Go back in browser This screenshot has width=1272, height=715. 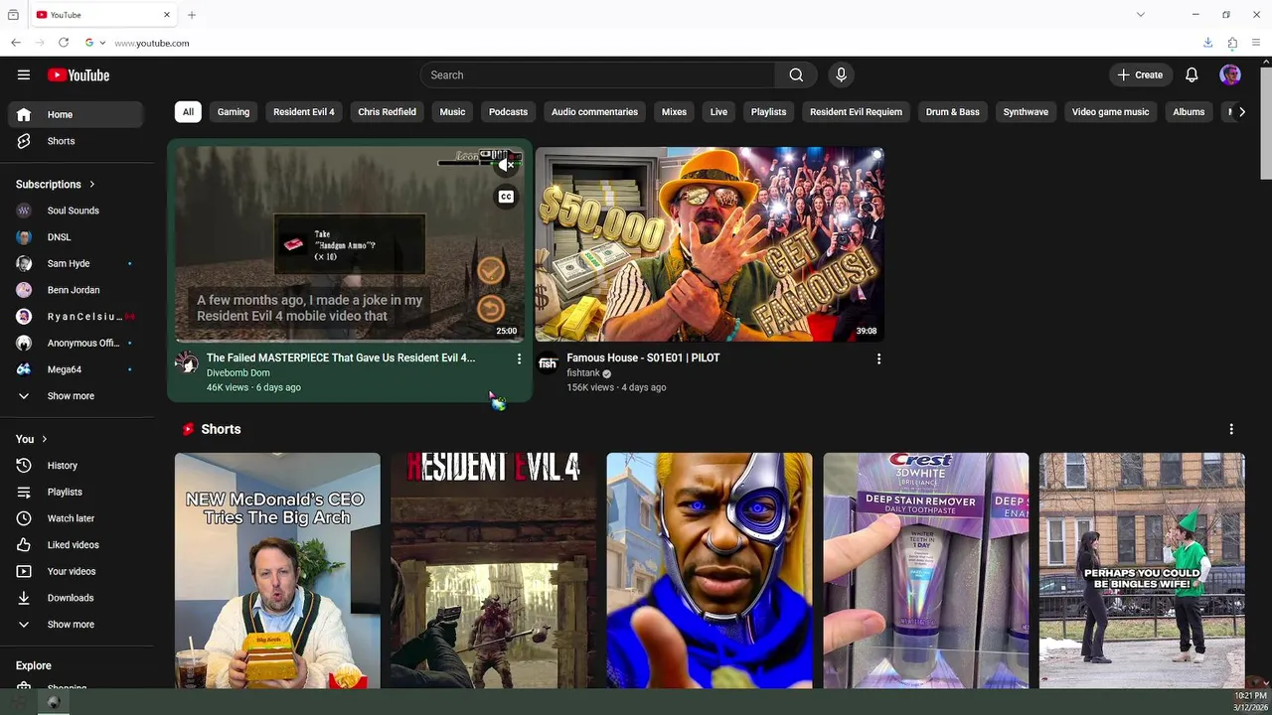(x=16, y=43)
